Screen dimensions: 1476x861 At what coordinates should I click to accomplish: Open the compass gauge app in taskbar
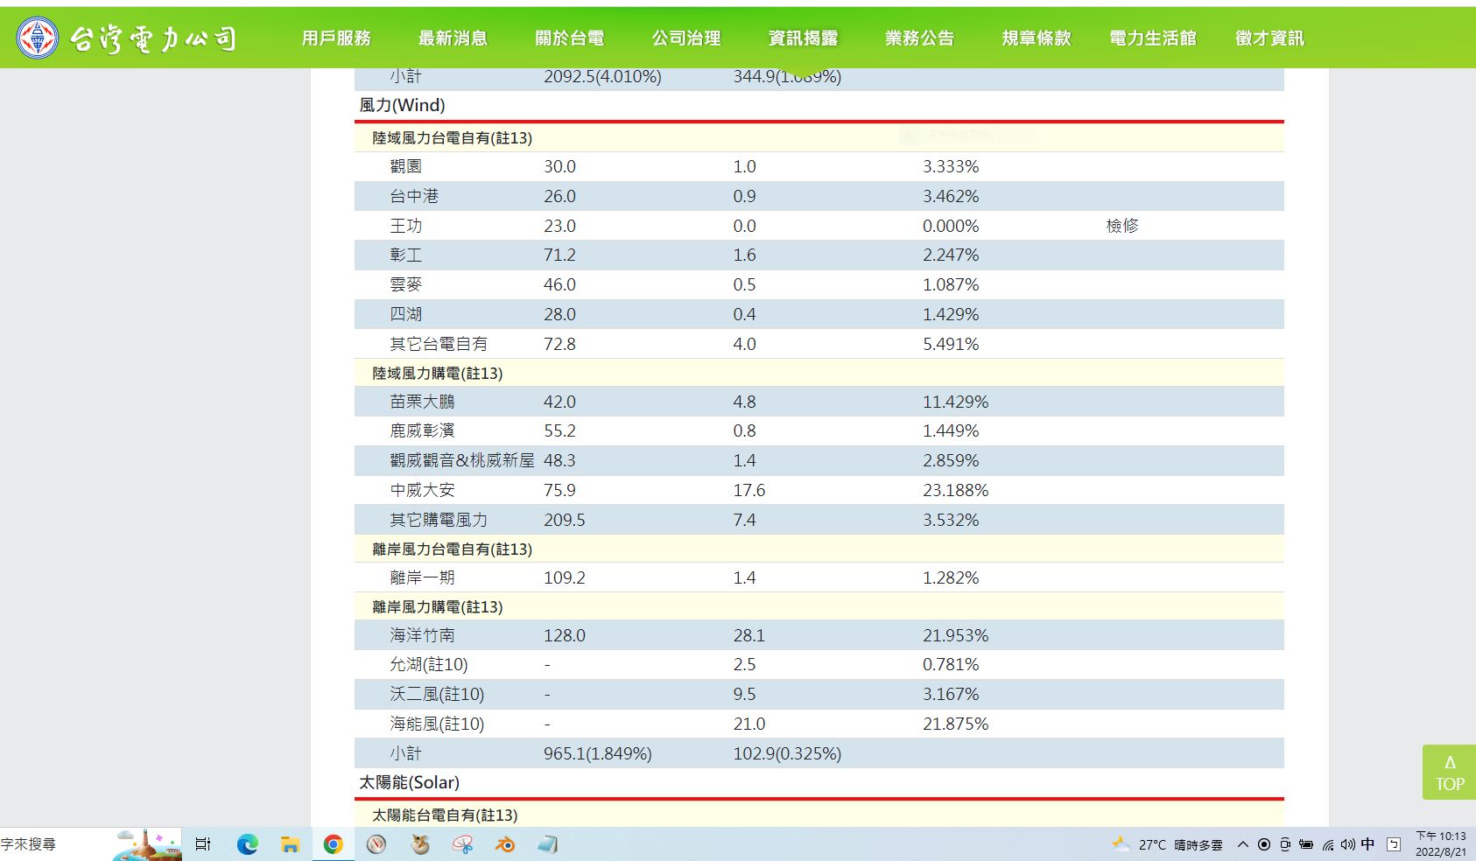(x=376, y=844)
